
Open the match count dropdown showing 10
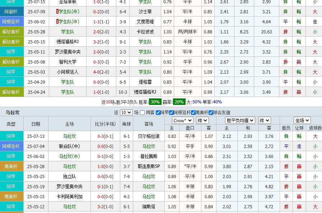click(126, 114)
